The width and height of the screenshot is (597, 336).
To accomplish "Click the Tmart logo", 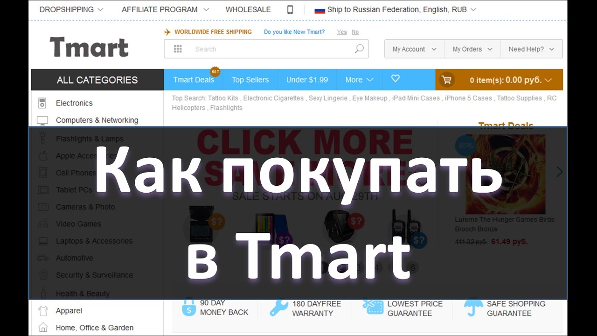I will click(x=89, y=47).
